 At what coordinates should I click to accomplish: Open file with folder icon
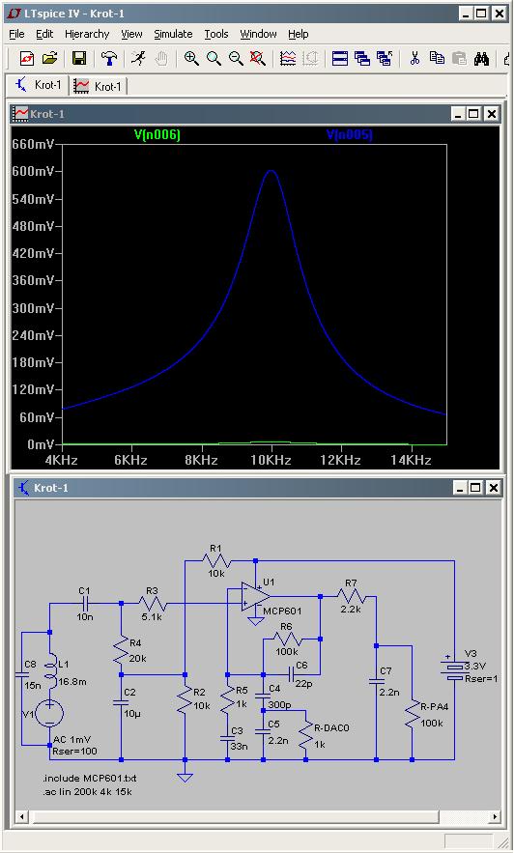click(50, 58)
